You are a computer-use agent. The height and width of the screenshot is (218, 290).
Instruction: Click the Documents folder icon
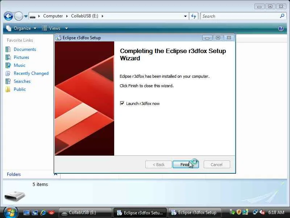click(8, 49)
